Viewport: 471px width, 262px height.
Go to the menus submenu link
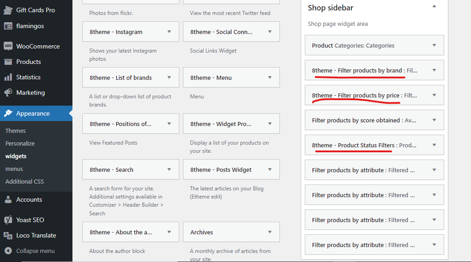(14, 169)
